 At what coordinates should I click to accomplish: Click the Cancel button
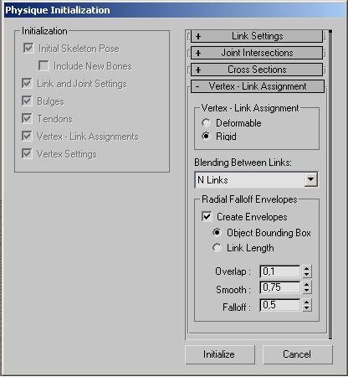pos(298,354)
